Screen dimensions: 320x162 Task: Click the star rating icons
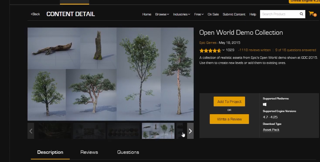210,50
